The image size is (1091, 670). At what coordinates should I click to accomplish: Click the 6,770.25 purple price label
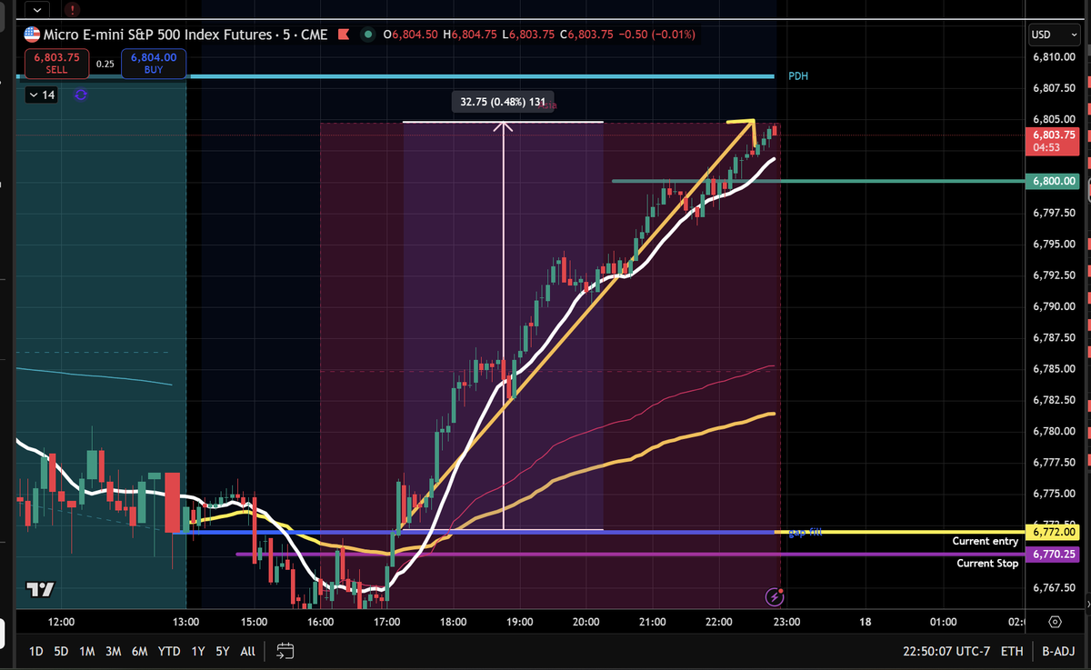click(1053, 554)
